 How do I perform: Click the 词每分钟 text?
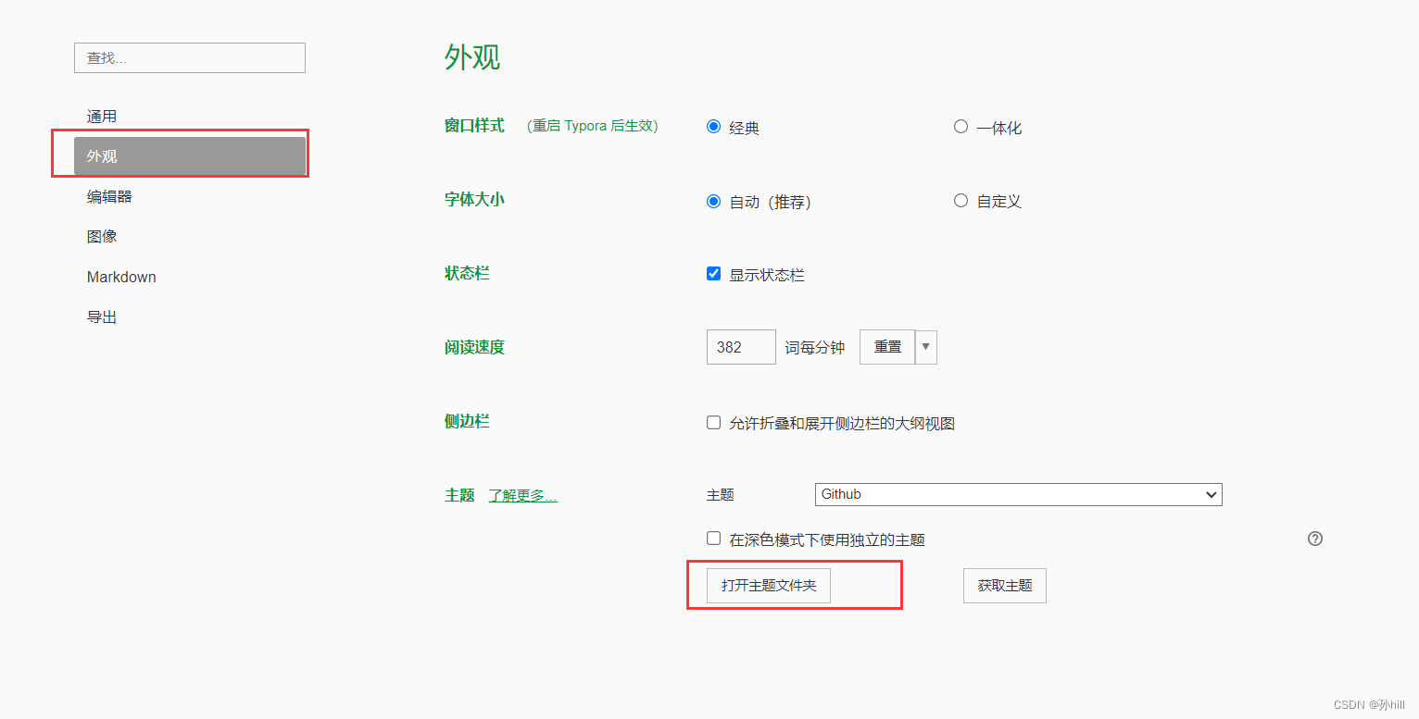tap(815, 348)
